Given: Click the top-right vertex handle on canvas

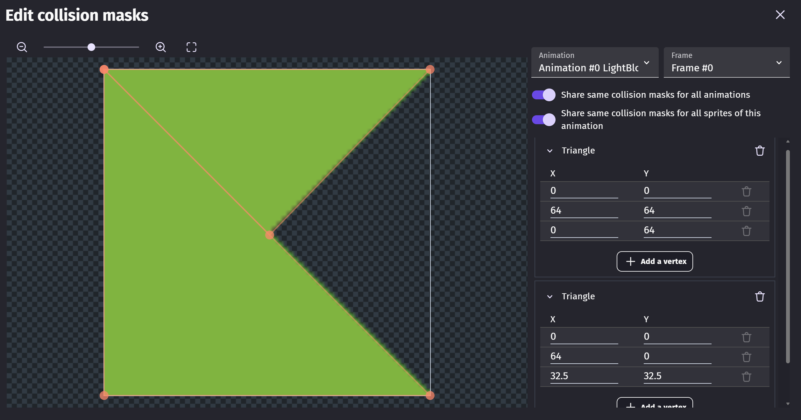Looking at the screenshot, I should [x=430, y=69].
